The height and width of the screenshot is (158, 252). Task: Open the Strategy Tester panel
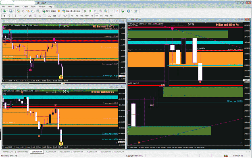(x=38, y=11)
